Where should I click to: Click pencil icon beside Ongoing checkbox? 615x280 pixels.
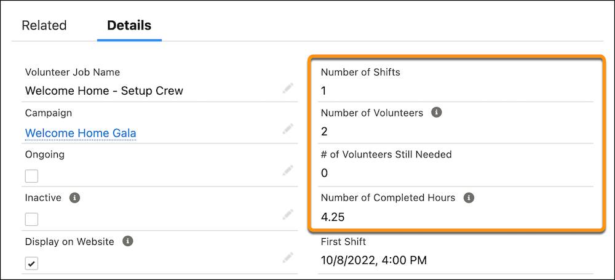[288, 170]
